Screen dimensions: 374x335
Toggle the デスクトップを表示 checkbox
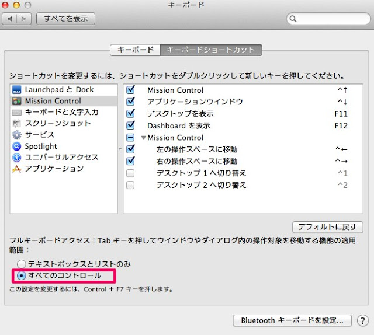(x=130, y=113)
